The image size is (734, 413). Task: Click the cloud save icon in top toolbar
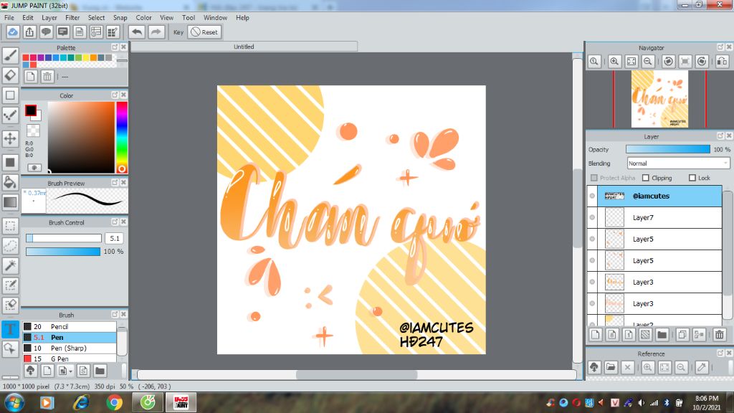tap(13, 32)
